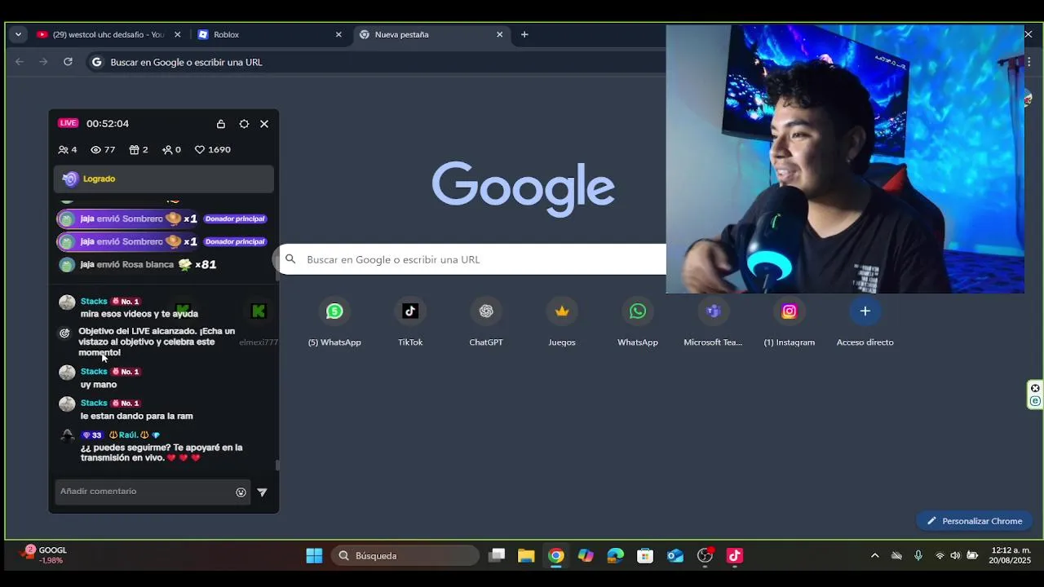Click jaja's Rosa blanca gift message
1044x587 pixels.
click(138, 265)
